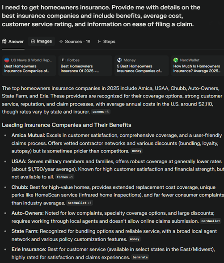Open the Forbes Best Homeowners Insurance card
The height and width of the screenshot is (263, 224).
click(x=85, y=66)
